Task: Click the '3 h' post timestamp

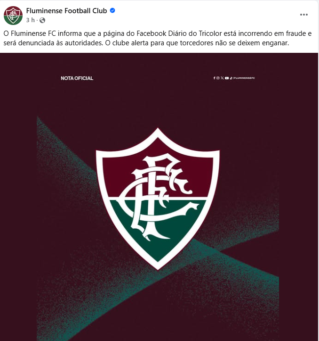Action: click(x=31, y=20)
